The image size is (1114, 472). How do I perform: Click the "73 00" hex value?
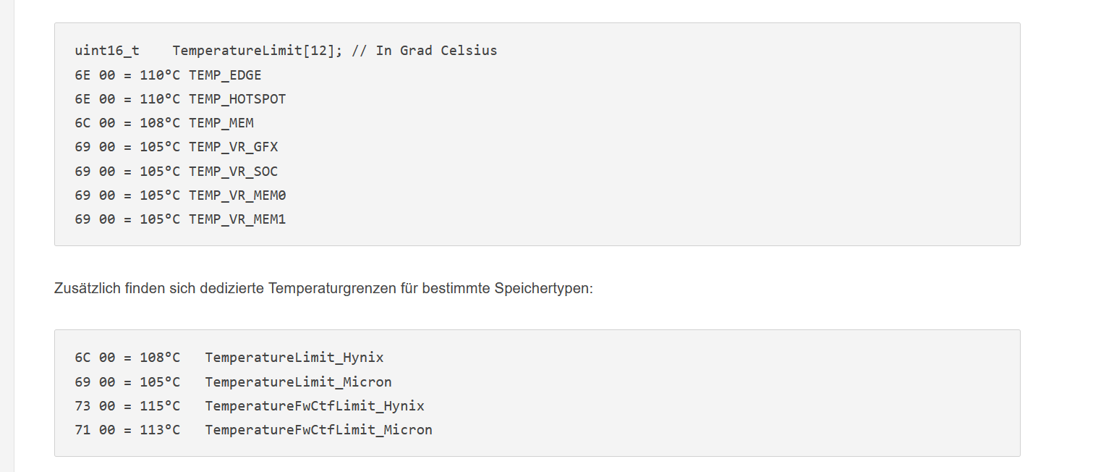95,405
